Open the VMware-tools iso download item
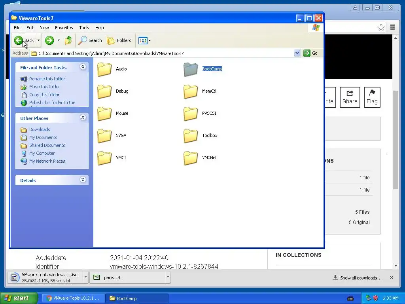This screenshot has height=304, width=405. [x=45, y=277]
